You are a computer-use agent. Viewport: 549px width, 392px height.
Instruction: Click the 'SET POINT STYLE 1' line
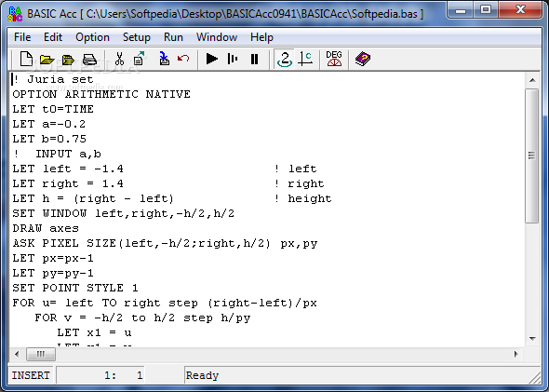[75, 288]
